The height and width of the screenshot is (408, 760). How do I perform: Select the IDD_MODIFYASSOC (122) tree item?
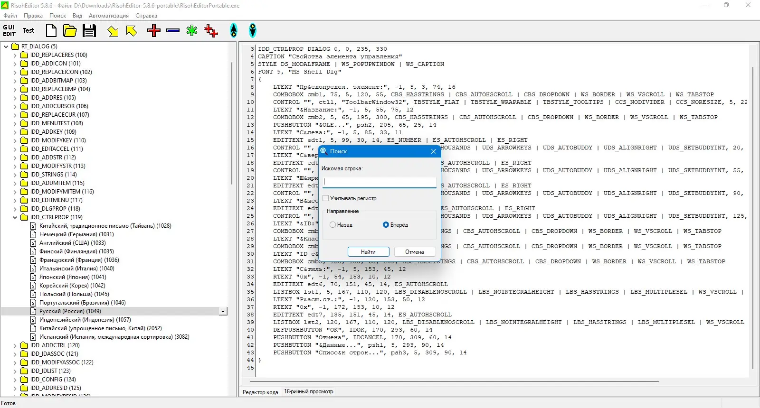pos(62,362)
